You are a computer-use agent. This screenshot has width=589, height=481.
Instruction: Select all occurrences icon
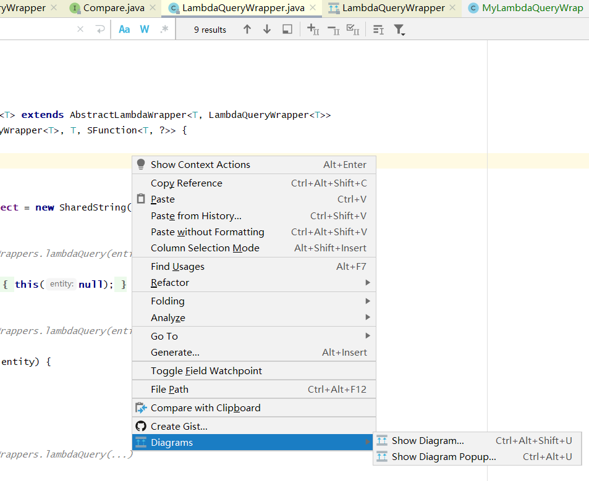click(353, 29)
